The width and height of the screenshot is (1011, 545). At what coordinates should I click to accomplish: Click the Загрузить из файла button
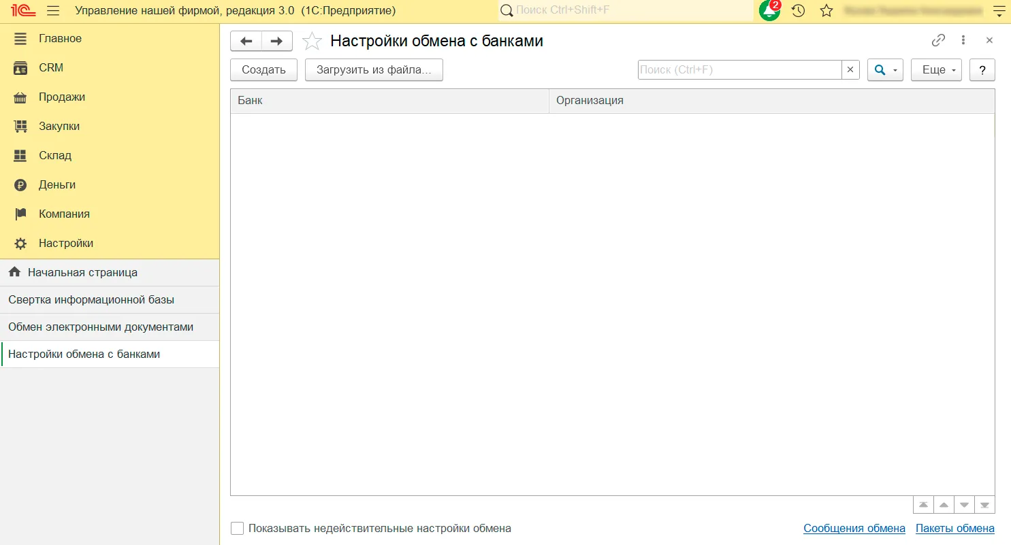point(374,70)
